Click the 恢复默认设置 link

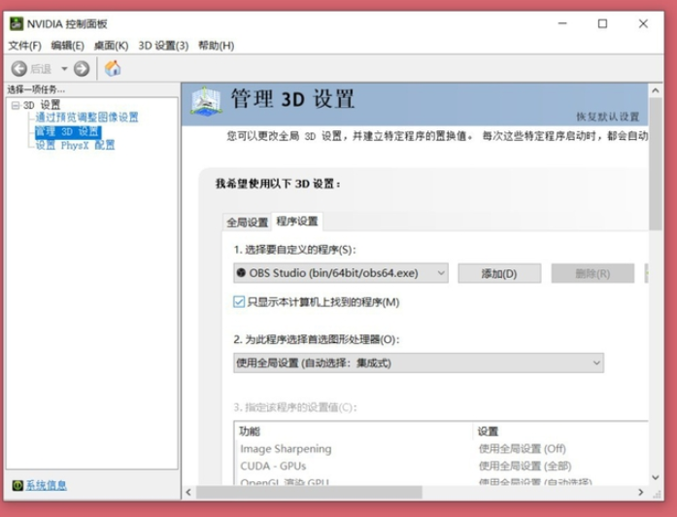[607, 117]
